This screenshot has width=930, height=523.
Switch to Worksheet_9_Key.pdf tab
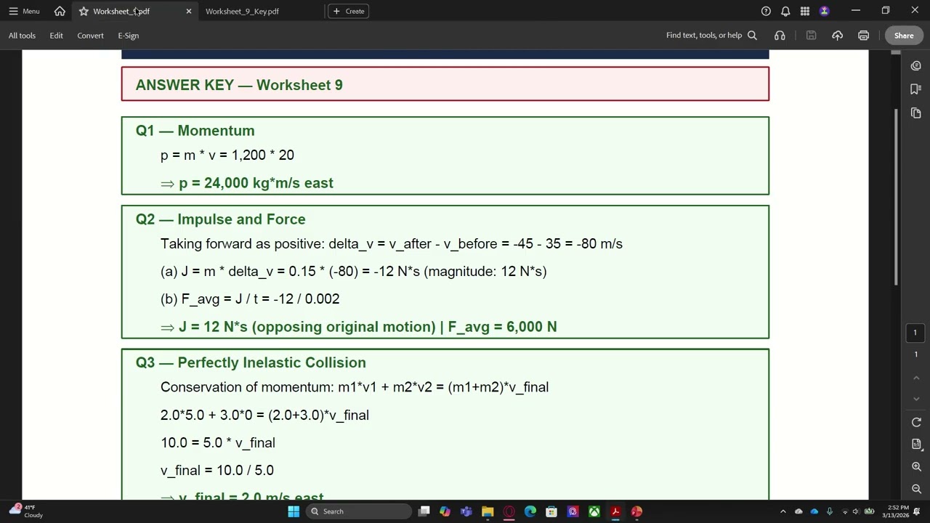point(242,11)
